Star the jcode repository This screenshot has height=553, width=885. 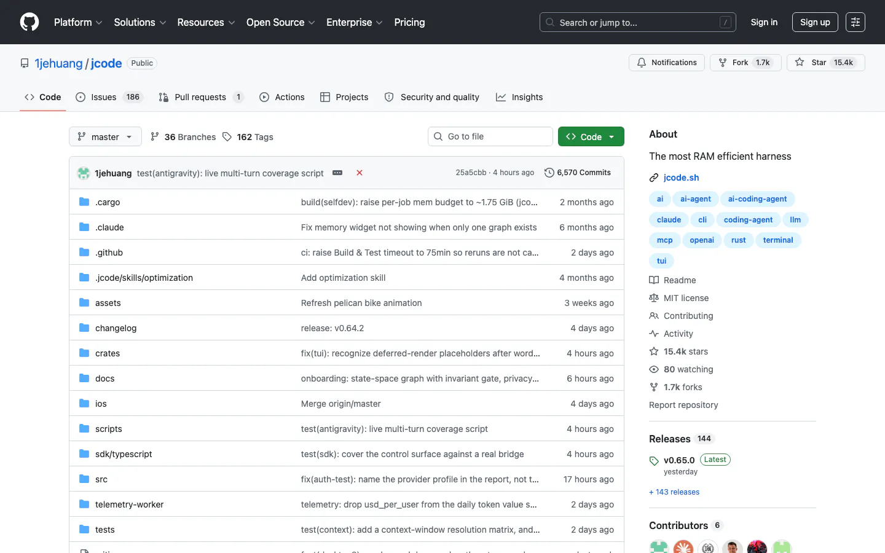825,63
